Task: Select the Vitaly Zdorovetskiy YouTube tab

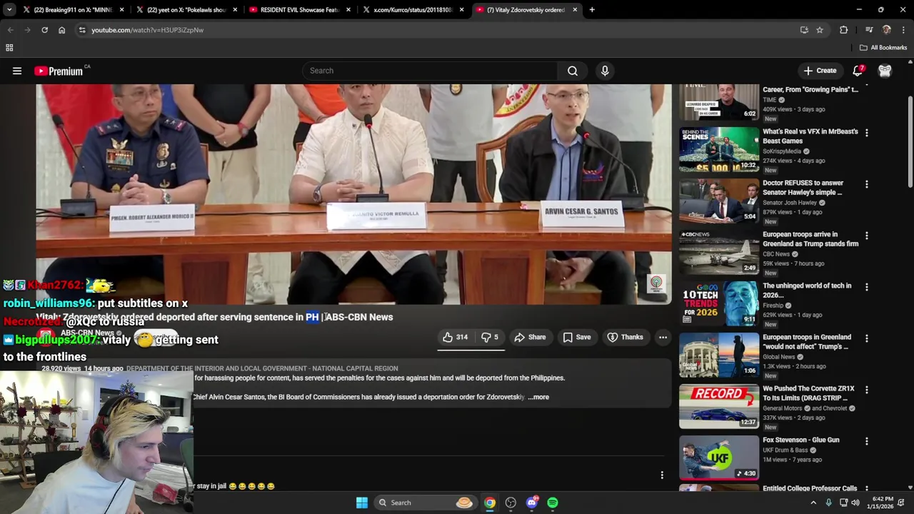Action: 526,10
